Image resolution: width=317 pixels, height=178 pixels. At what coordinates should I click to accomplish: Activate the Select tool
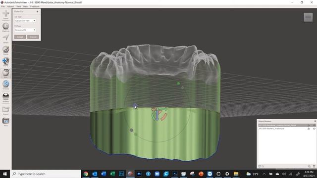coord(5,39)
